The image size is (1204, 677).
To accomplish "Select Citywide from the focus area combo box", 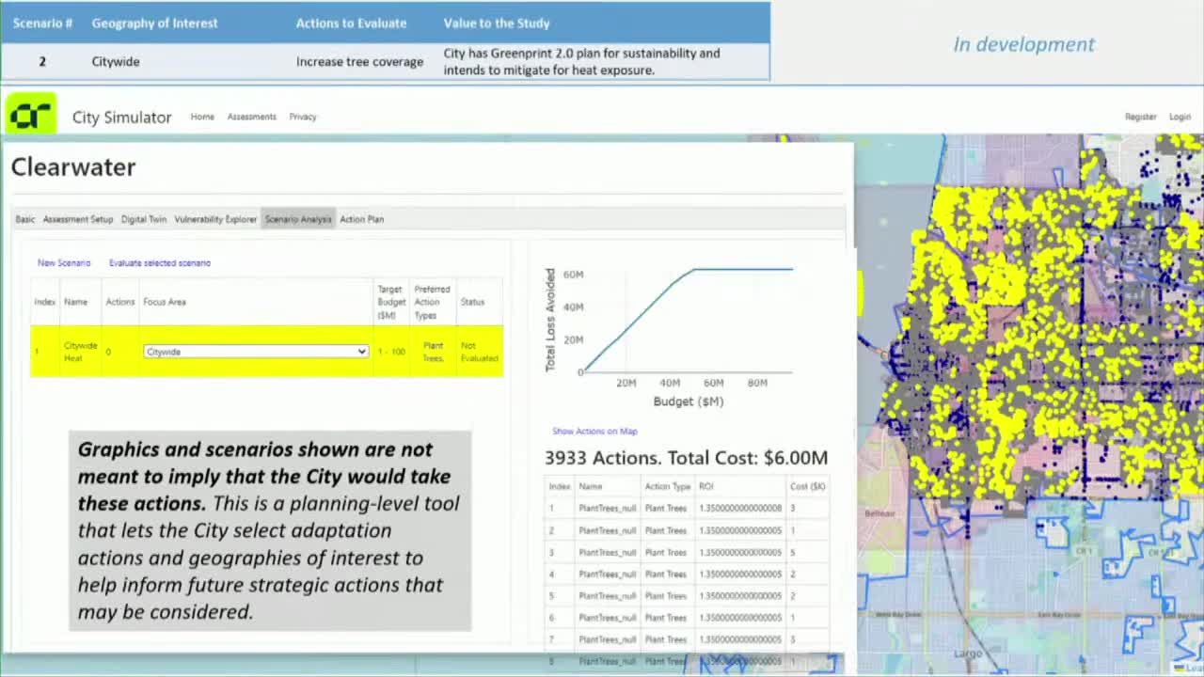I will click(x=254, y=351).
